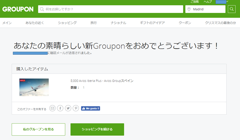The image size is (240, 140).
Task: Open the あなたの近く menu tab
Action: pyautogui.click(x=35, y=23)
